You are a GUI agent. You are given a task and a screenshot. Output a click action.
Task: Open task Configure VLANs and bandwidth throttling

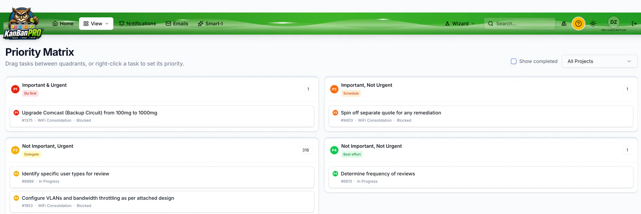tap(162, 202)
